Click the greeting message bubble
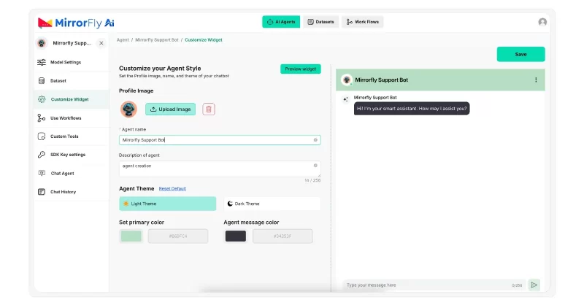This screenshot has width=584, height=305. pyautogui.click(x=412, y=109)
